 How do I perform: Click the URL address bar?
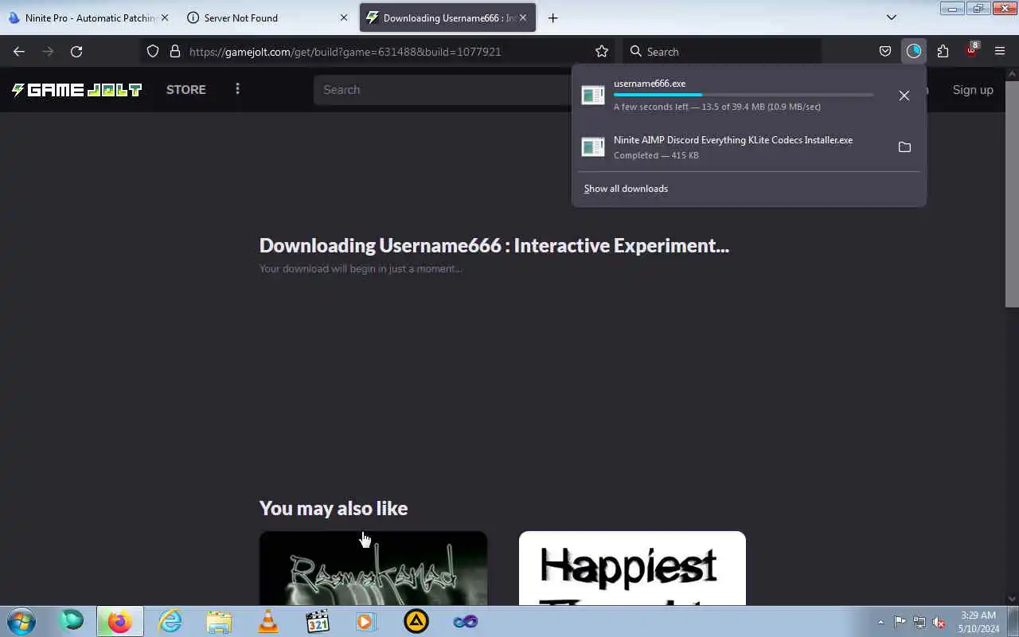click(377, 52)
